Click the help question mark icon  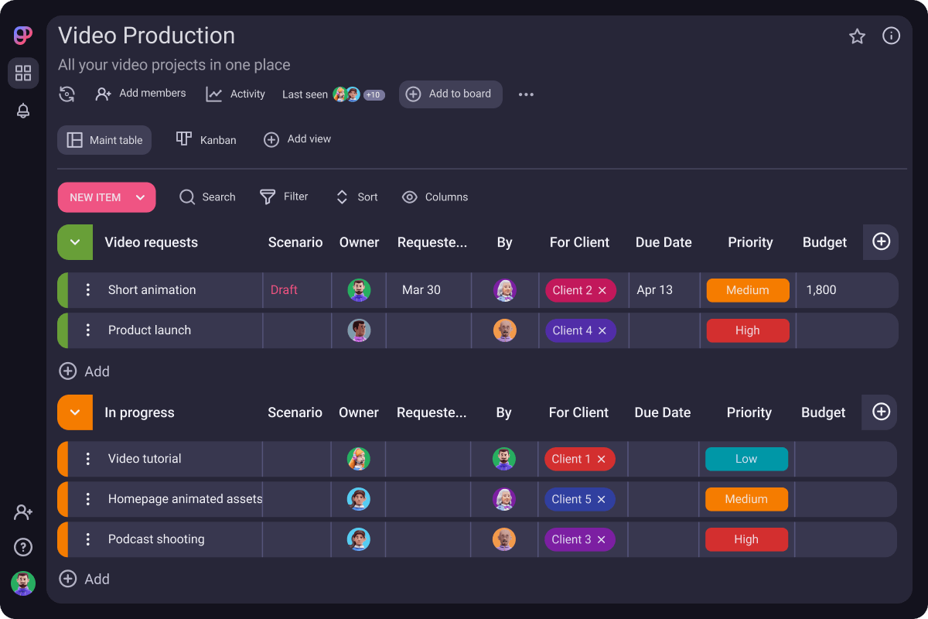tap(23, 547)
